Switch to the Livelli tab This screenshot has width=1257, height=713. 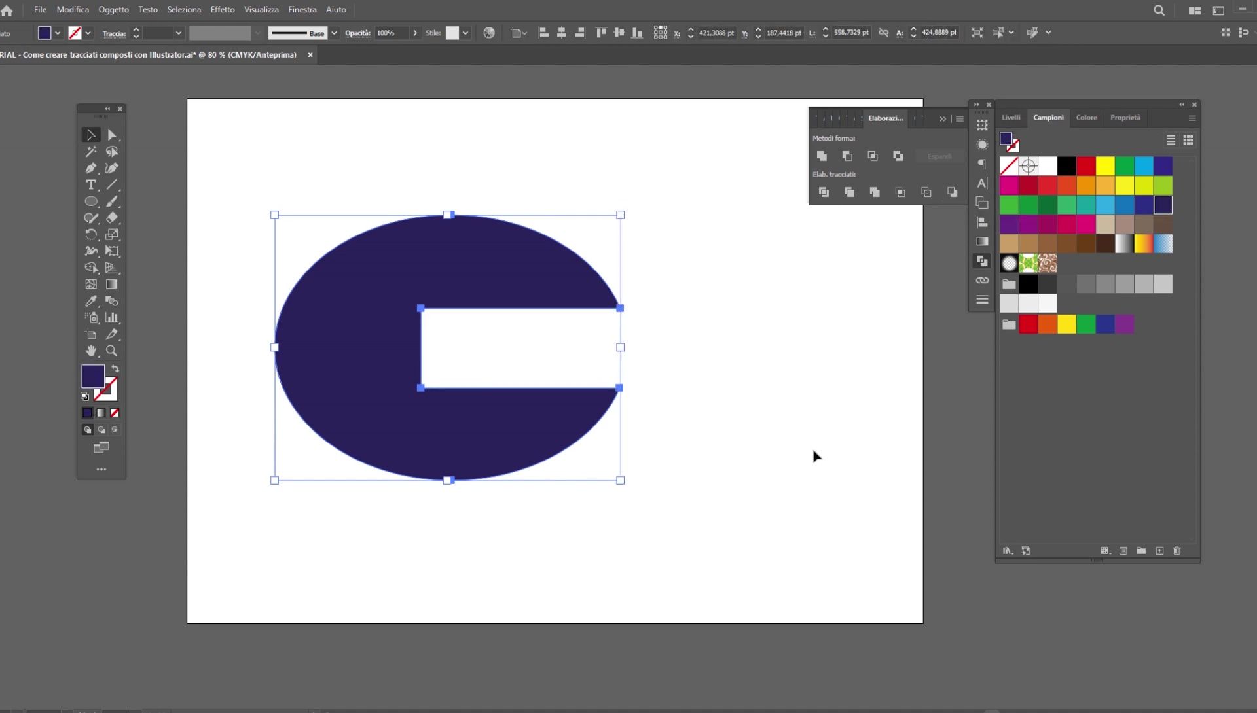pos(1011,118)
